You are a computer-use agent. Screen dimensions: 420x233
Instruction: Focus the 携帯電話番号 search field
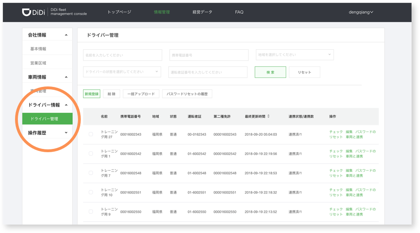tap(209, 55)
